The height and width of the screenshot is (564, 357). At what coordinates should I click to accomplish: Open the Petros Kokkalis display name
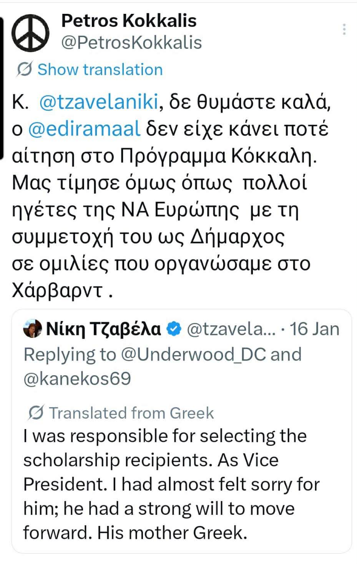(129, 20)
